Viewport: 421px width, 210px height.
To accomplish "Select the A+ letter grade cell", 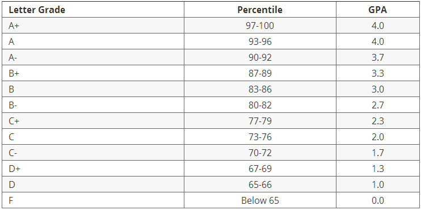I will pyautogui.click(x=93, y=26).
